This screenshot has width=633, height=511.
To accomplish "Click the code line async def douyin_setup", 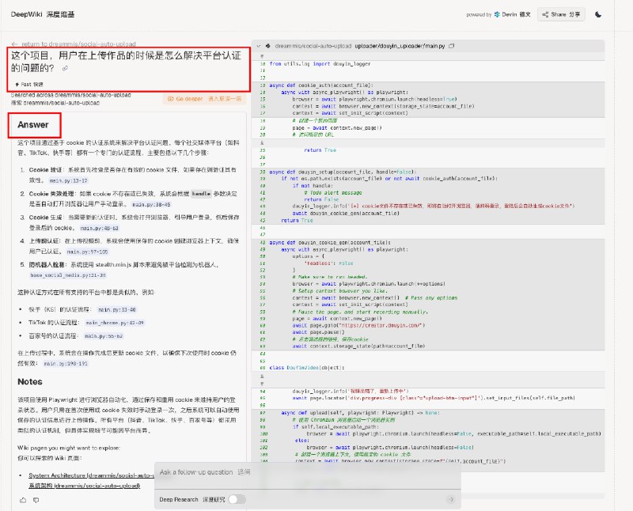I will tap(343, 172).
